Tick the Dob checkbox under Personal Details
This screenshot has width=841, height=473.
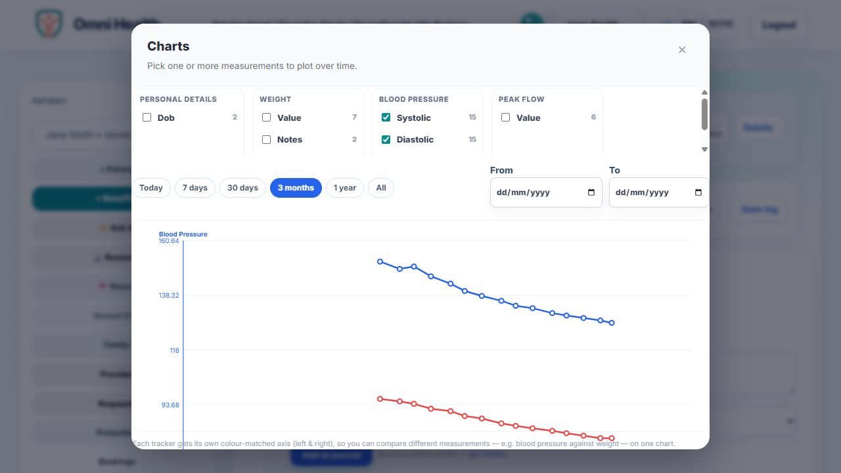click(x=147, y=118)
